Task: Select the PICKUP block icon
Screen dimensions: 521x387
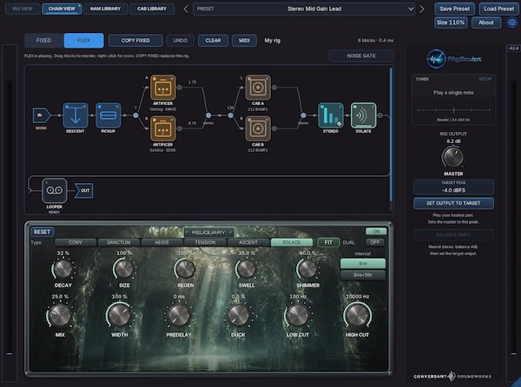Action: click(109, 115)
